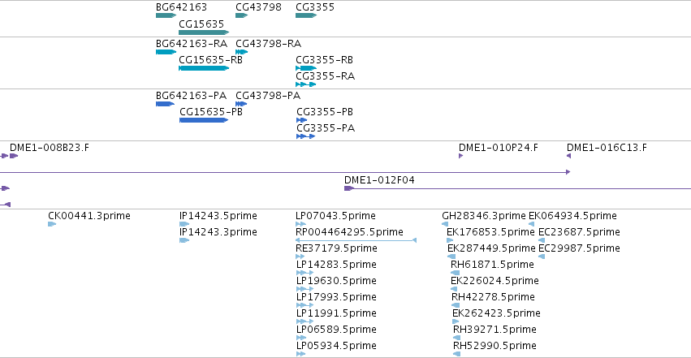Click the CG43798-RA transcript arrow
Viewport: 691px width, 358px height.
tap(241, 52)
